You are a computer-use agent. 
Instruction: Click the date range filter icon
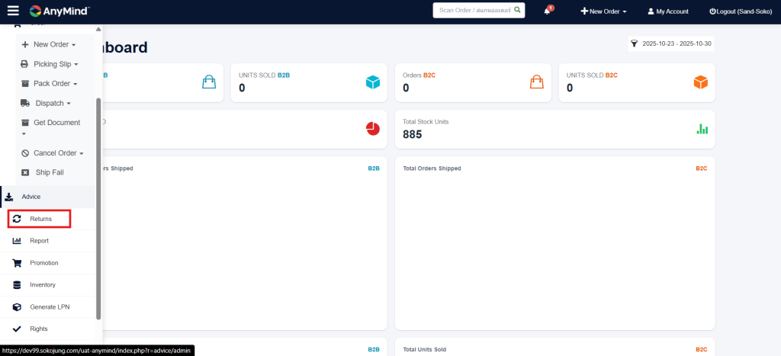pos(634,44)
